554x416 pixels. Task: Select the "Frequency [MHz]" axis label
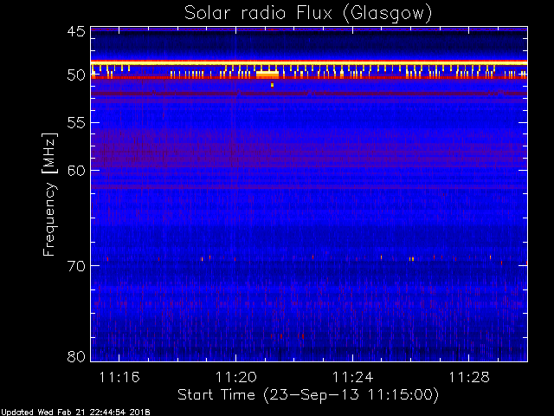(50, 194)
